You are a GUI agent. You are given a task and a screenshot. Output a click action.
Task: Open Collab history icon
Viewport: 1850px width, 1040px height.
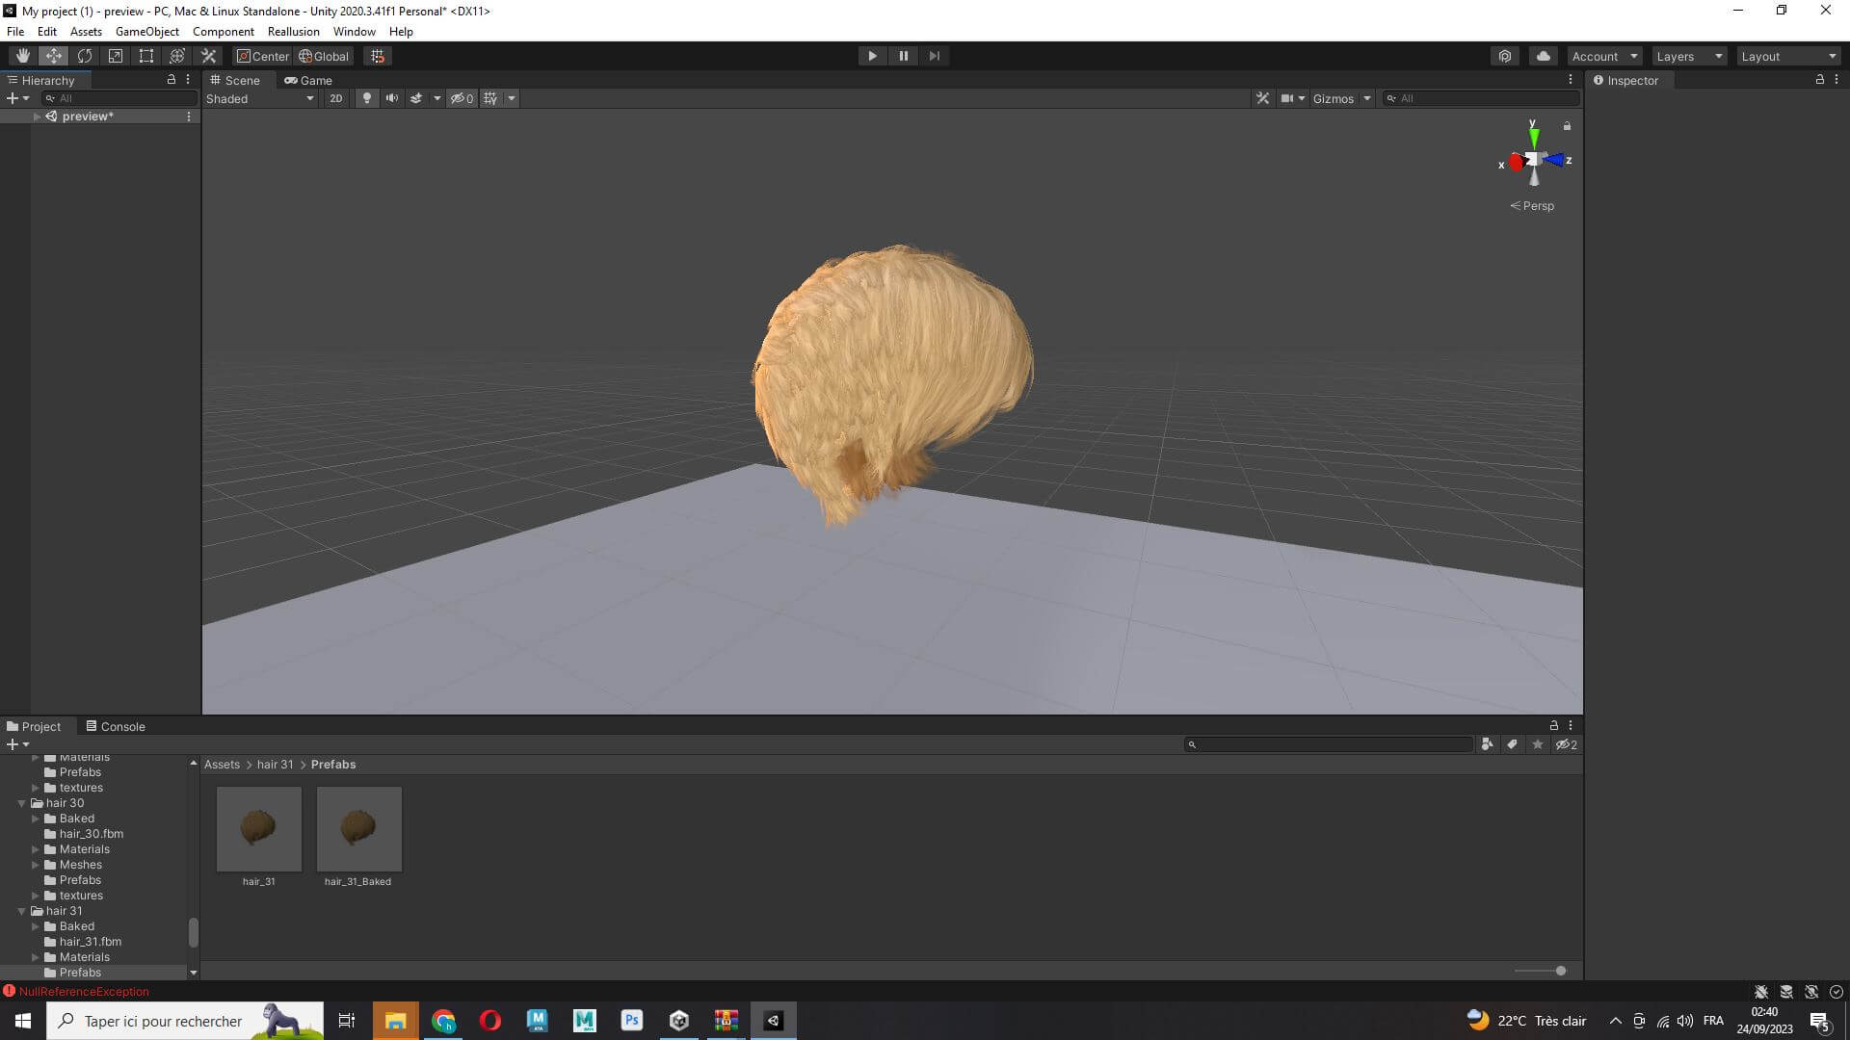(x=1505, y=56)
